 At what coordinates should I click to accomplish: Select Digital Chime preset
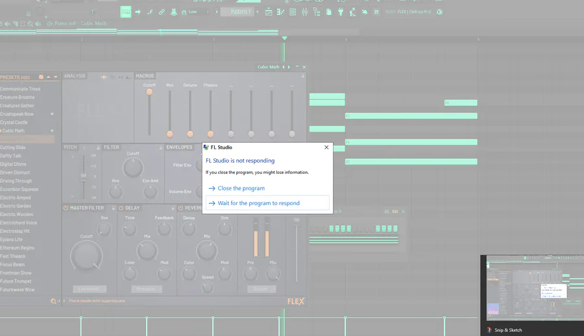13,164
